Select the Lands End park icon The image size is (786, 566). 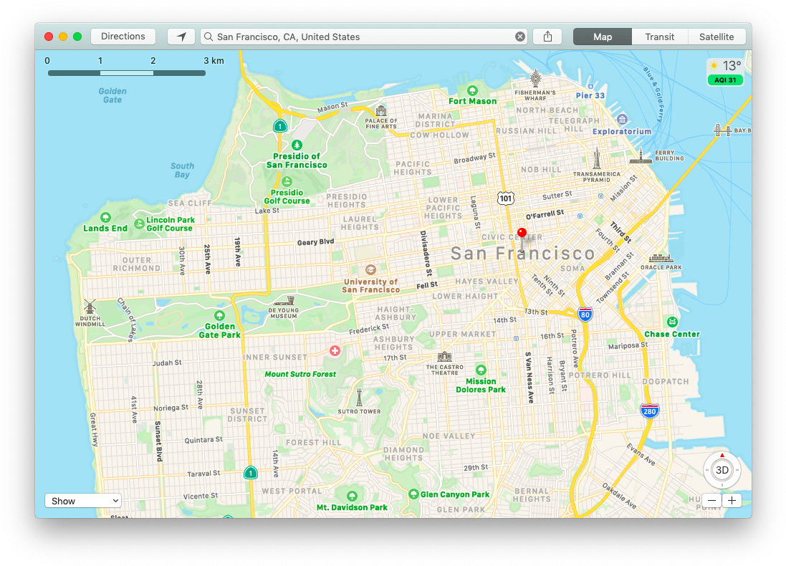point(105,218)
